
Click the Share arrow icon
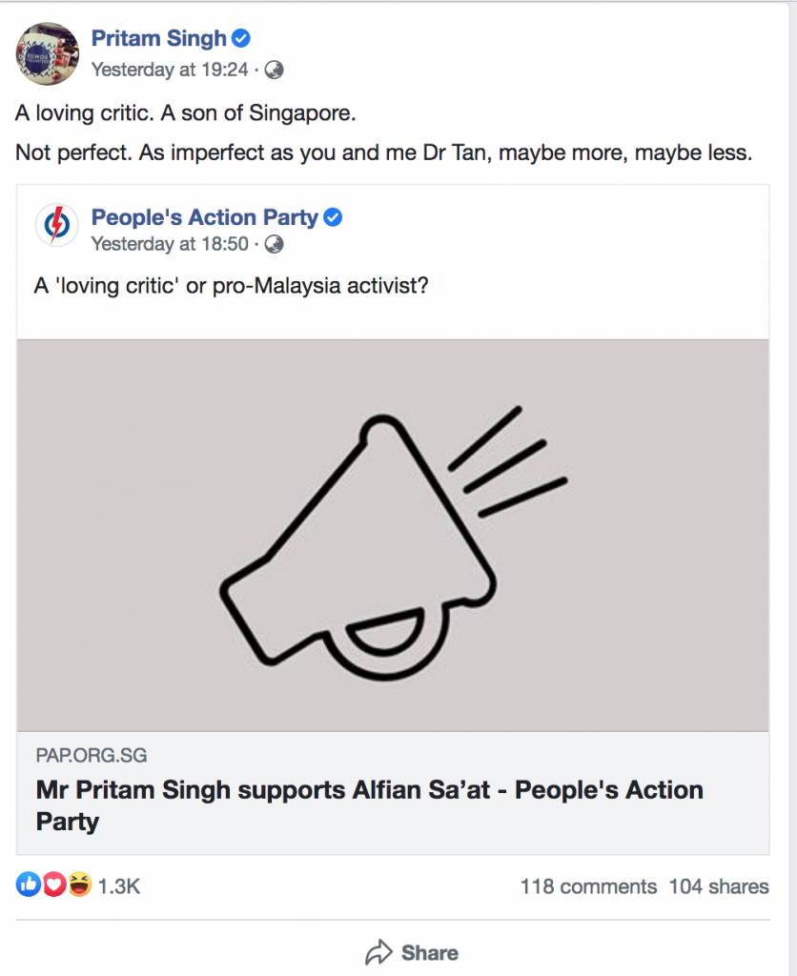[379, 952]
